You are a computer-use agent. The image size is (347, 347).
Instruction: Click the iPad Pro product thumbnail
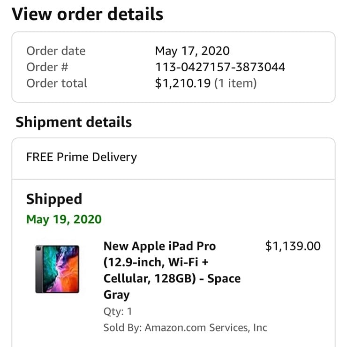[57, 269]
